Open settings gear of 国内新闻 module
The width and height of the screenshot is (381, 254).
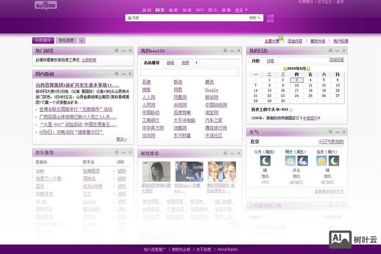(116, 74)
